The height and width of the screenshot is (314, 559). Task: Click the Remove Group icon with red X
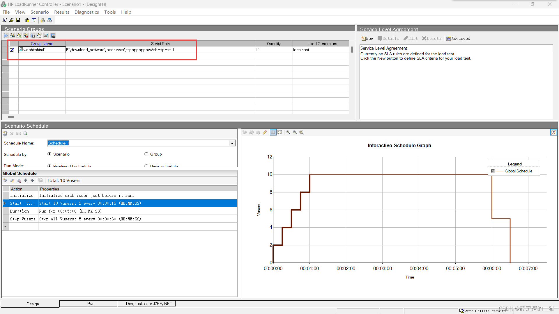26,35
